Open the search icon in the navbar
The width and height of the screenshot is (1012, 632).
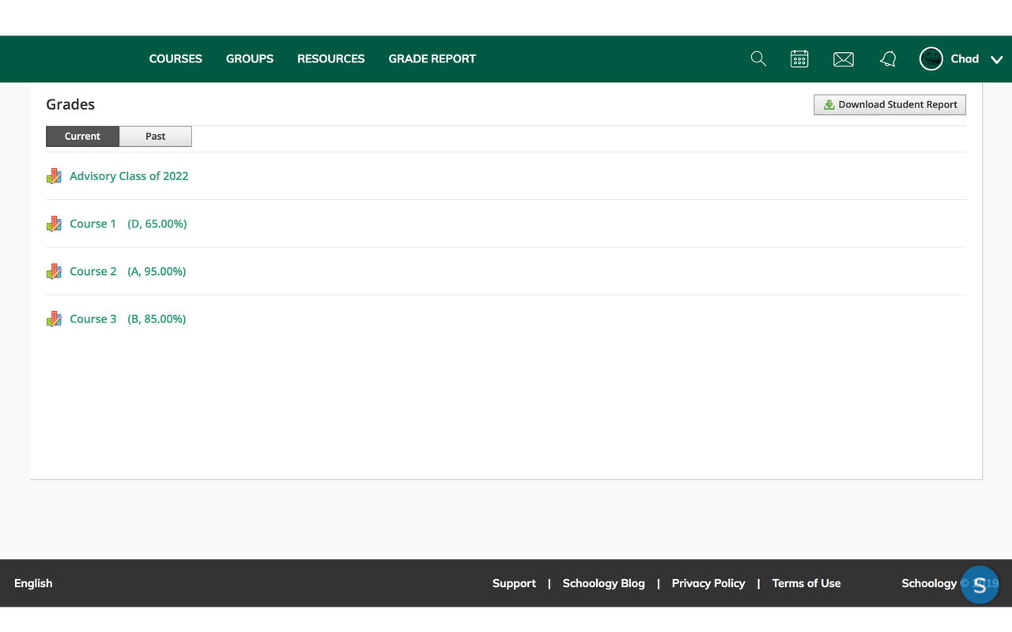coord(757,58)
